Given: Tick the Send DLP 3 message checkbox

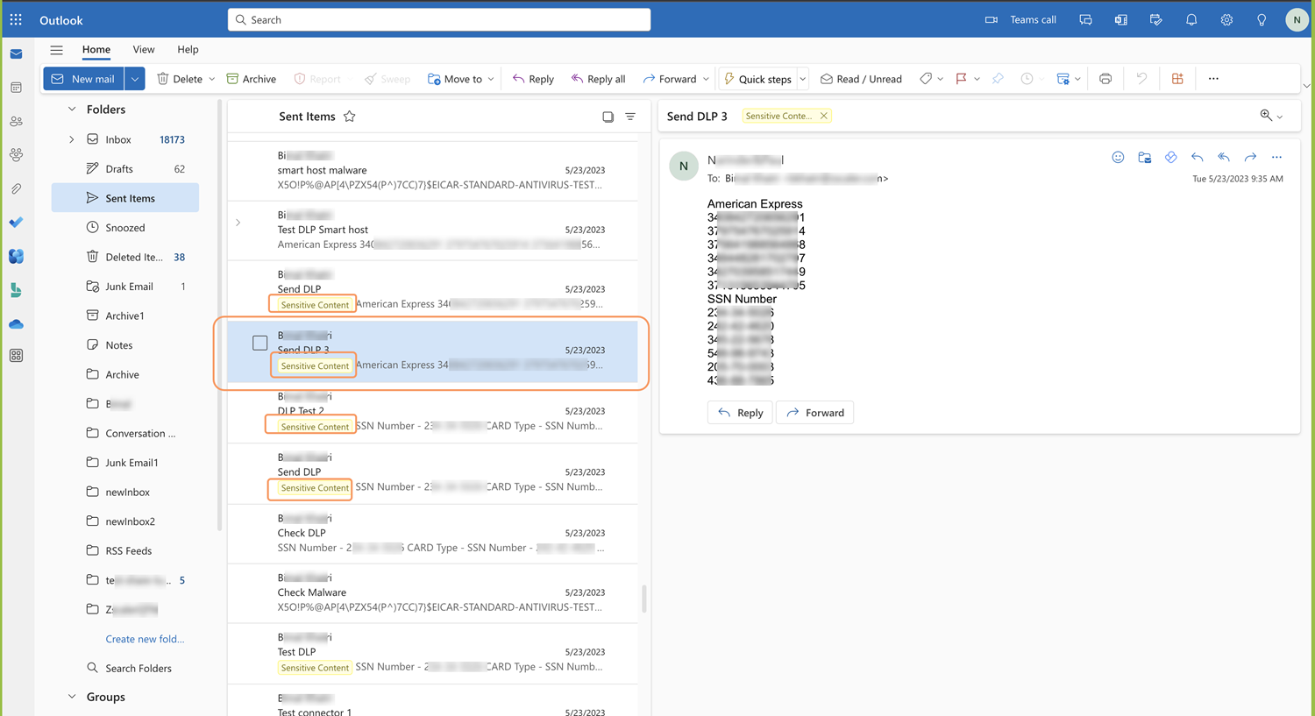Looking at the screenshot, I should point(259,343).
